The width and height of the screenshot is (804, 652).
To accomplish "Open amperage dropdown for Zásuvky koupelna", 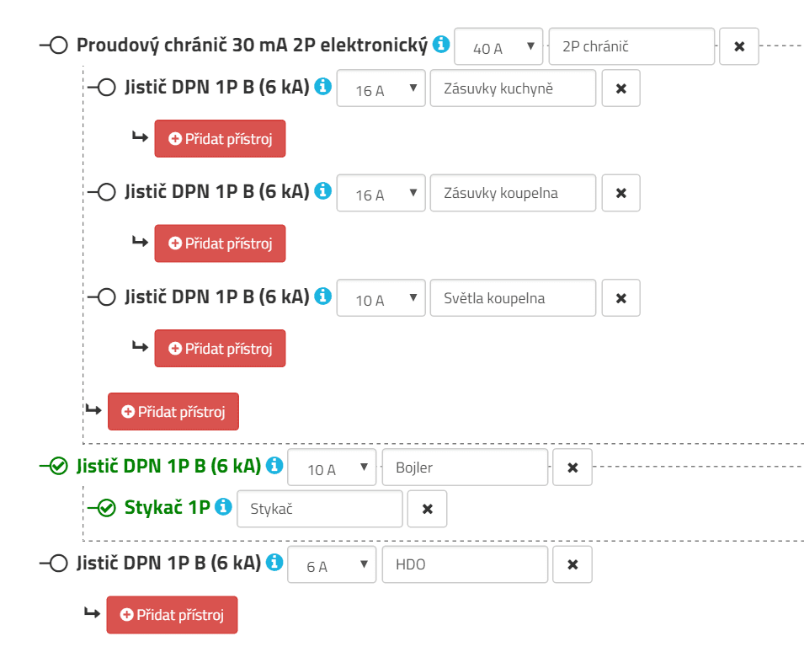I will click(x=381, y=194).
